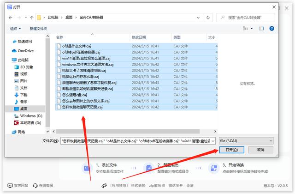Go back with the back arrow
This screenshot has width=295, height=194.
click(x=11, y=18)
